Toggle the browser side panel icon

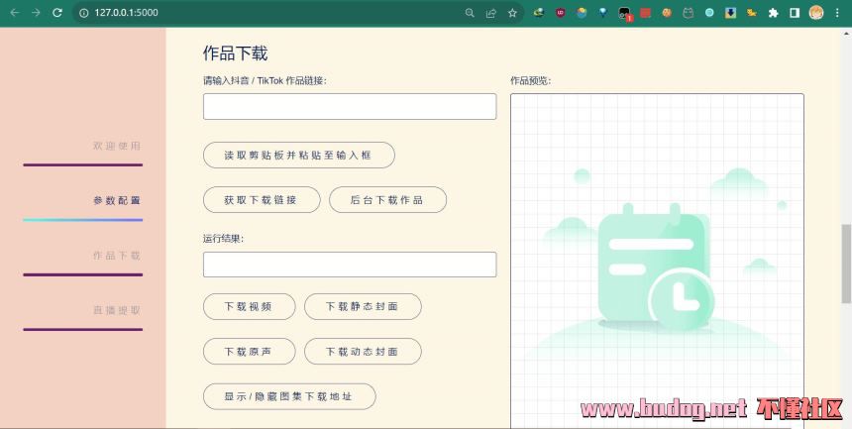795,13
